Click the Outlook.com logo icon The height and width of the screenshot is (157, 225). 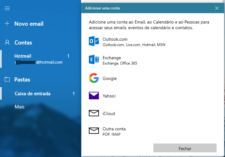(x=94, y=41)
